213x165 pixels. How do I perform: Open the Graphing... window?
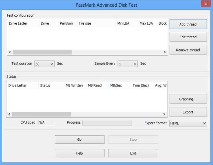188,99
